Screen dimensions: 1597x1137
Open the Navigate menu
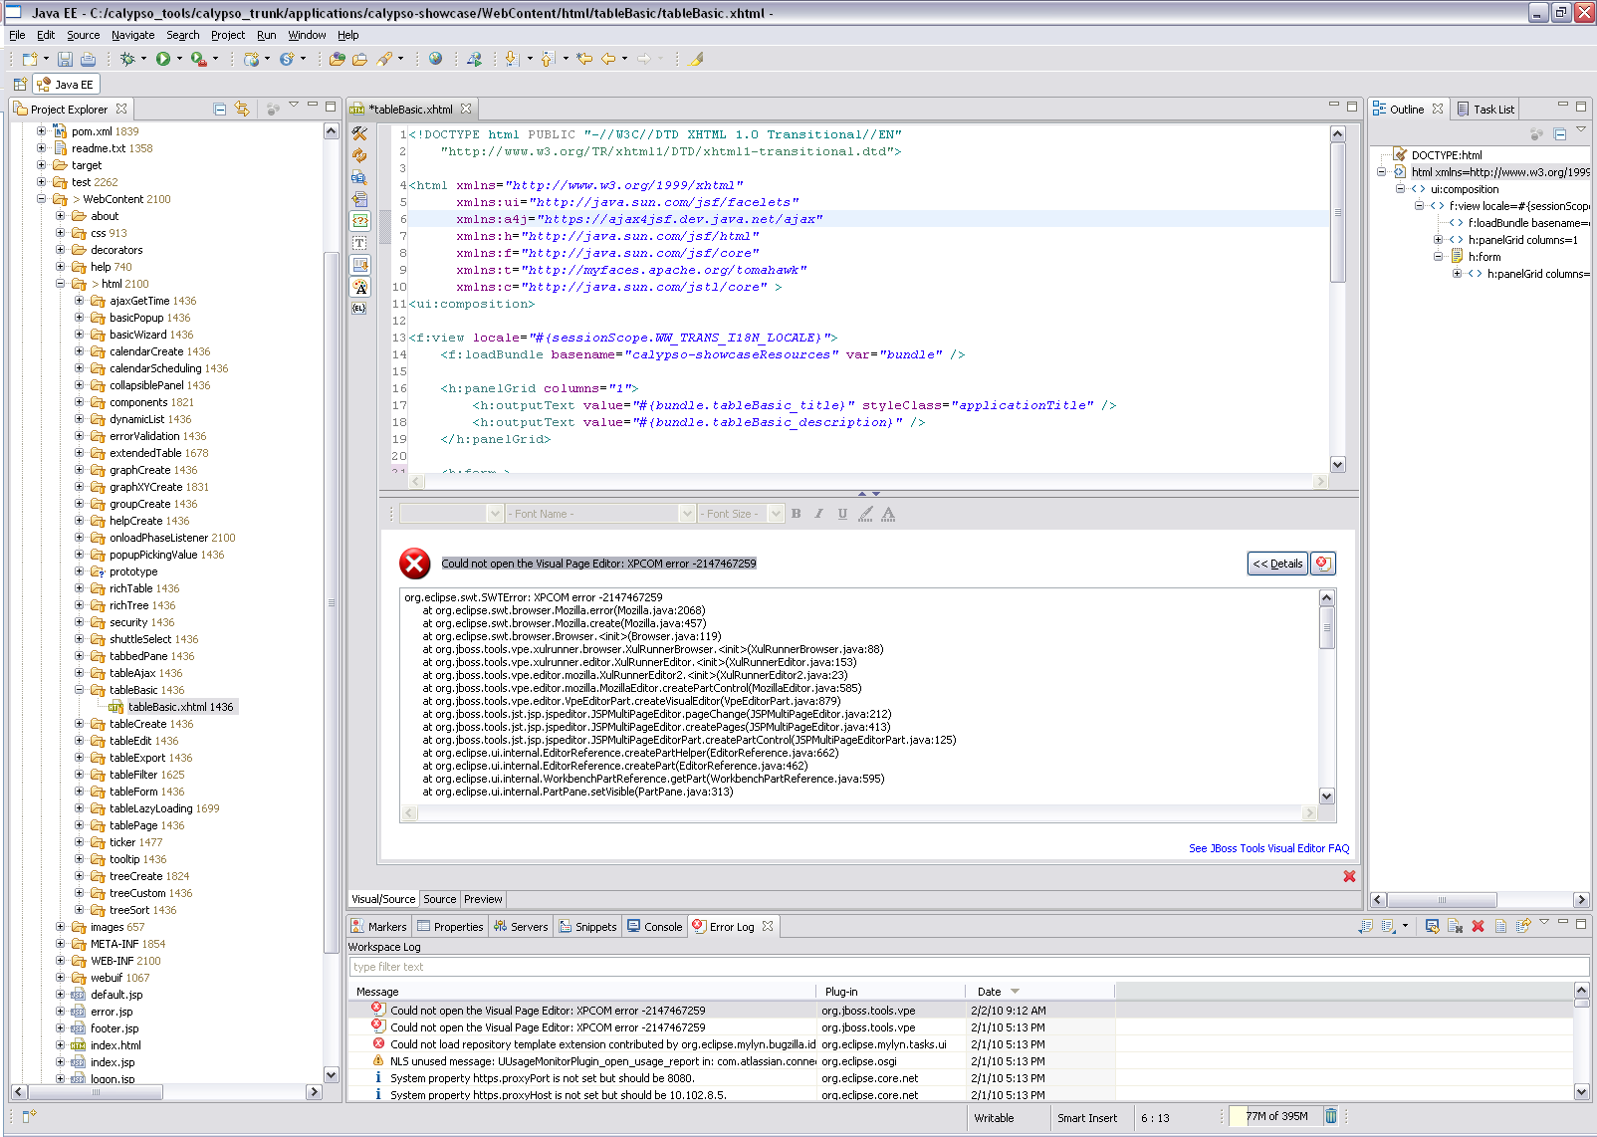(x=132, y=35)
